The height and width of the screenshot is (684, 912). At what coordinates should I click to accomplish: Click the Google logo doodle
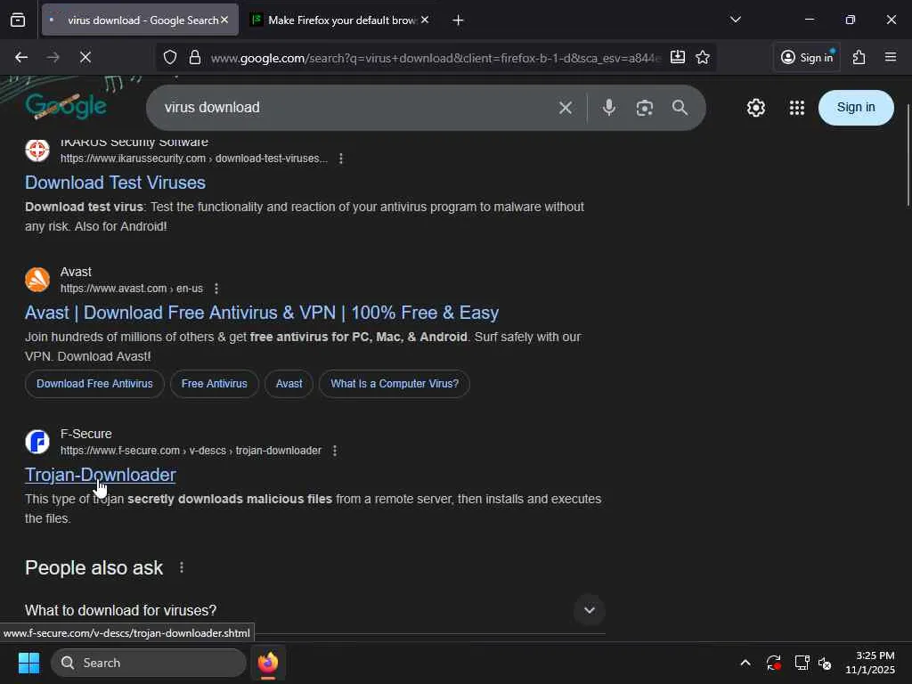[66, 106]
